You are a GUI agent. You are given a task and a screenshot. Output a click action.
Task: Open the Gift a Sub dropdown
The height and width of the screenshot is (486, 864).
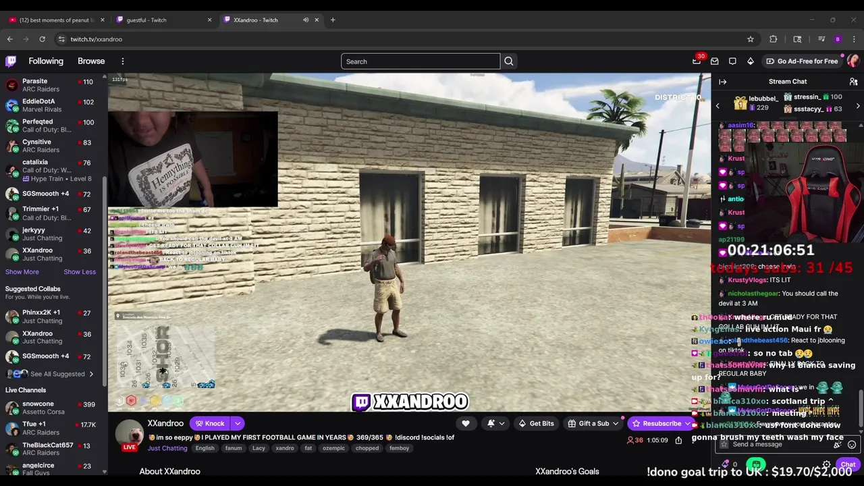tap(593, 424)
